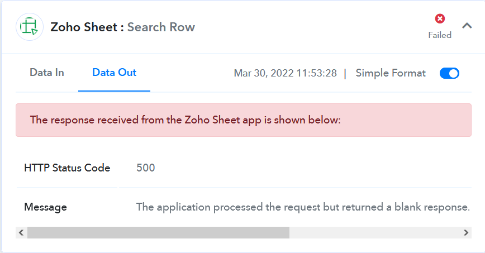Click the left arrow of horizontal scrollbar
Screen dimensions: 485x253
[x=21, y=232]
